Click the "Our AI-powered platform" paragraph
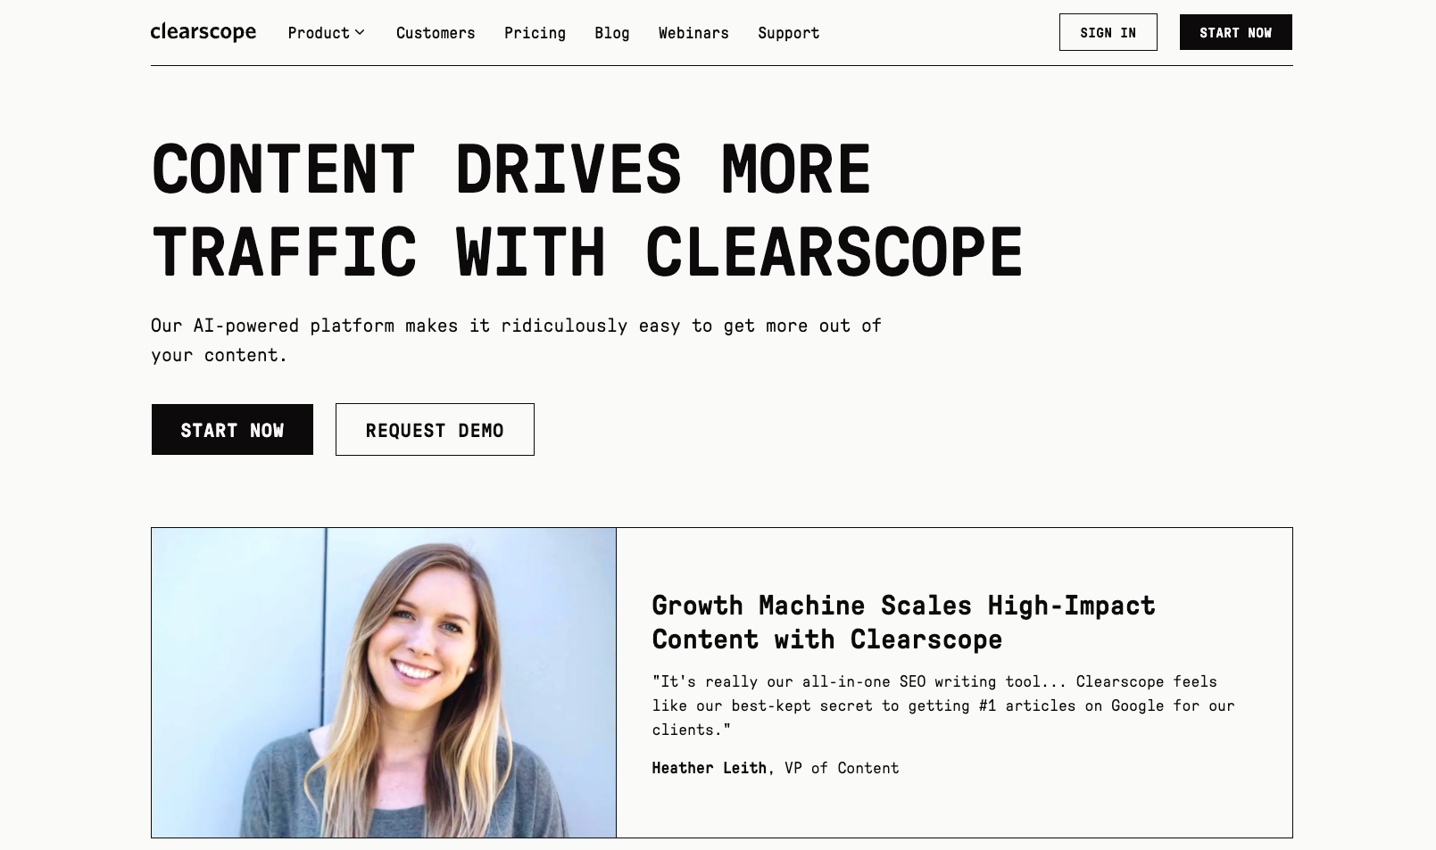1436x850 pixels. point(516,340)
